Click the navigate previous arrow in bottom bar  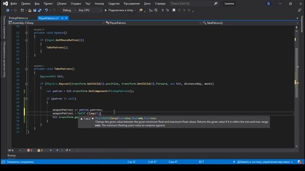coord(51,150)
